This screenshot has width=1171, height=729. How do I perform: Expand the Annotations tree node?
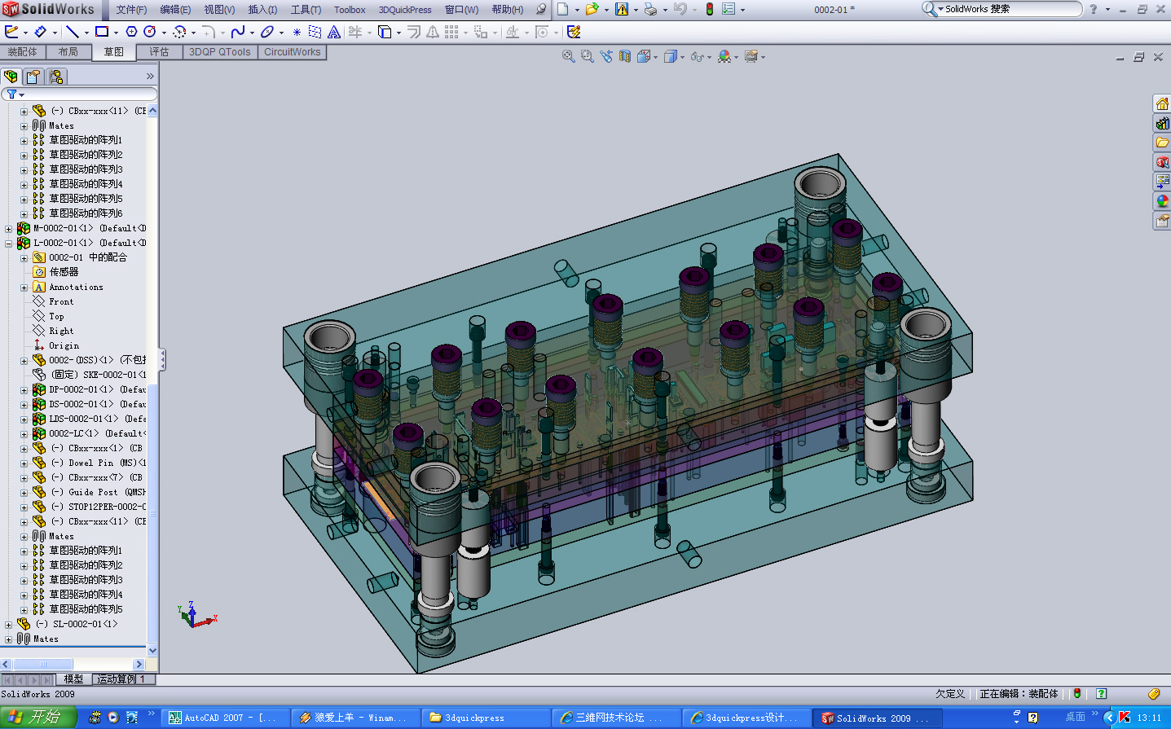coord(24,288)
